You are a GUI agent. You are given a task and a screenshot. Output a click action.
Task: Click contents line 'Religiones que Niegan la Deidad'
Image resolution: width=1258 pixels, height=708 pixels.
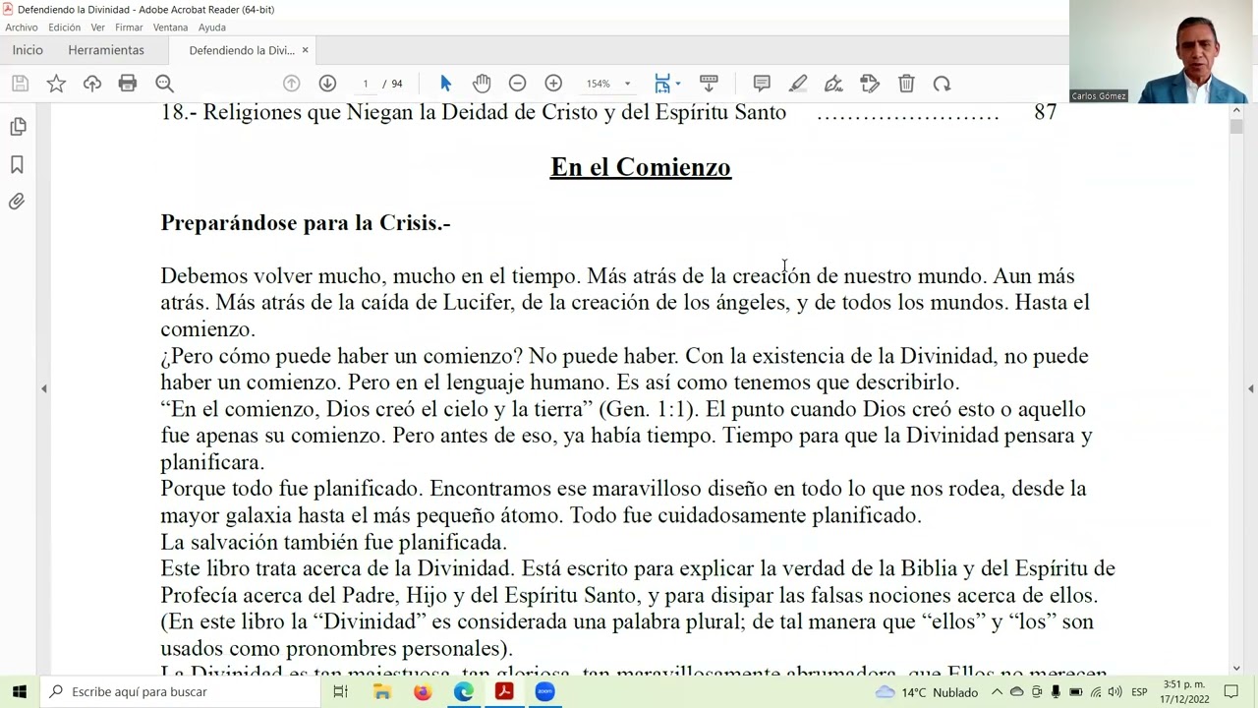click(x=494, y=112)
